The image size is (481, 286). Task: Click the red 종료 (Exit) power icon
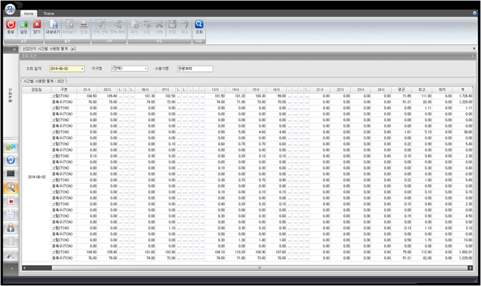[x=10, y=26]
